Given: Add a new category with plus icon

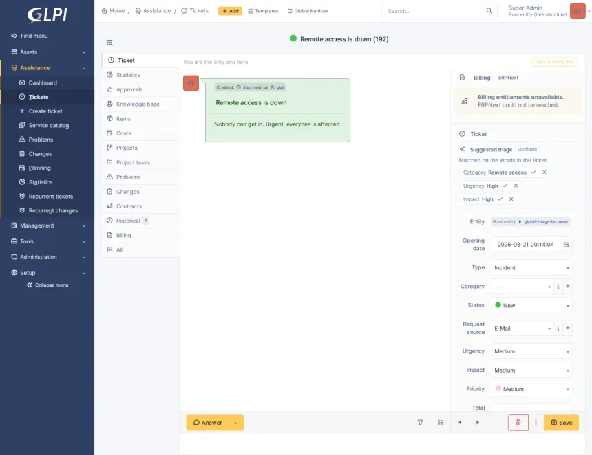Looking at the screenshot, I should tap(567, 286).
